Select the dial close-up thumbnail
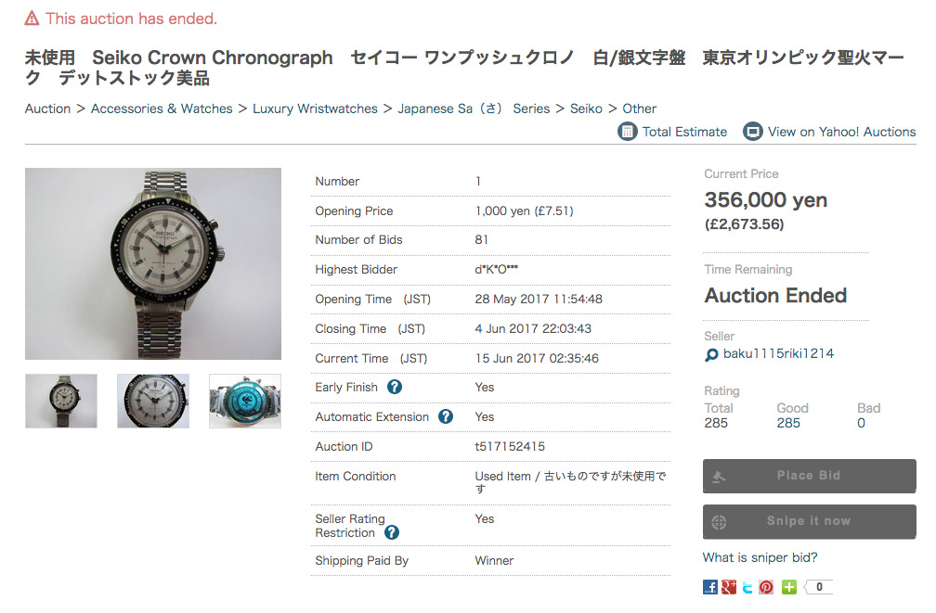This screenshot has width=936, height=613. [153, 402]
